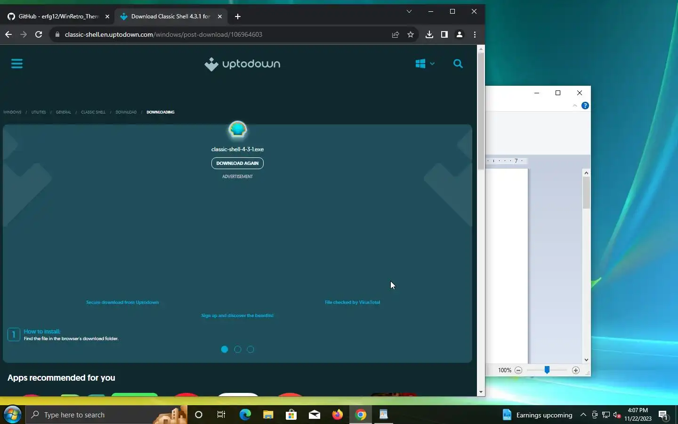Image resolution: width=678 pixels, height=424 pixels.
Task: Open the Windows platform selector
Action: (x=425, y=64)
